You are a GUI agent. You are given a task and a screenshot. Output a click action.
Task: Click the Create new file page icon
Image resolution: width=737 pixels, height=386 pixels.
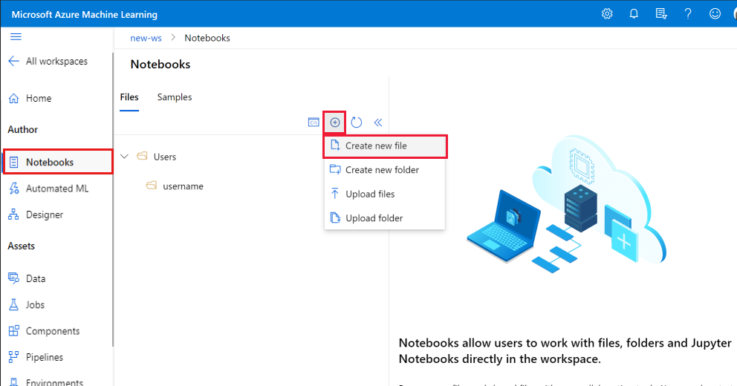(335, 145)
